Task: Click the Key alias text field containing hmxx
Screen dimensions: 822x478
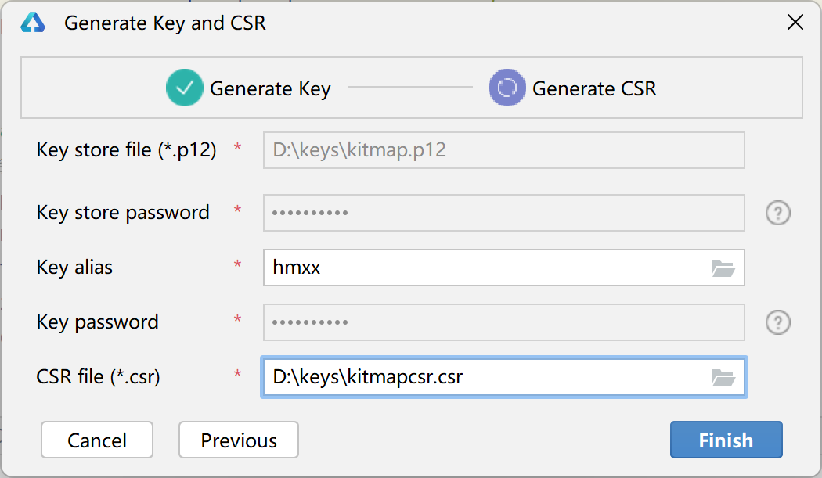Action: (x=485, y=268)
